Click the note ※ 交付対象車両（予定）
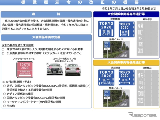The height and width of the screenshot is (120, 160). 17,82
